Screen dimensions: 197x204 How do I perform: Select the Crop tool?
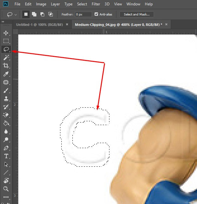coord(6,66)
